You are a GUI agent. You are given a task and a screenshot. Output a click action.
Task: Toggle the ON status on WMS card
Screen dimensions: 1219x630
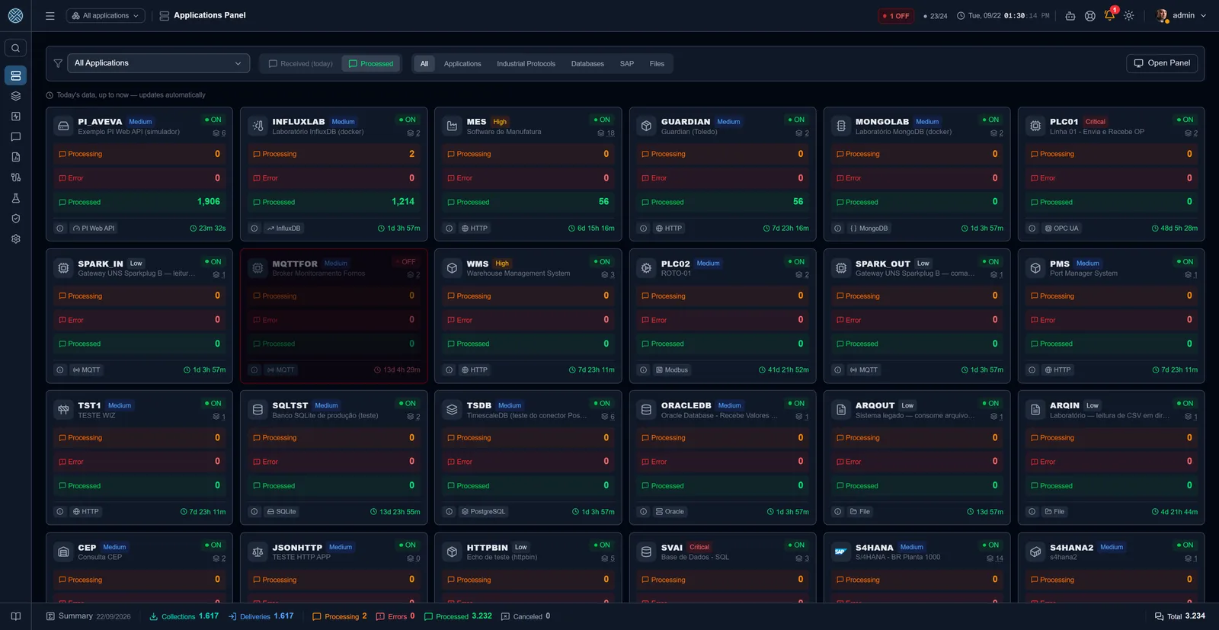pos(602,261)
